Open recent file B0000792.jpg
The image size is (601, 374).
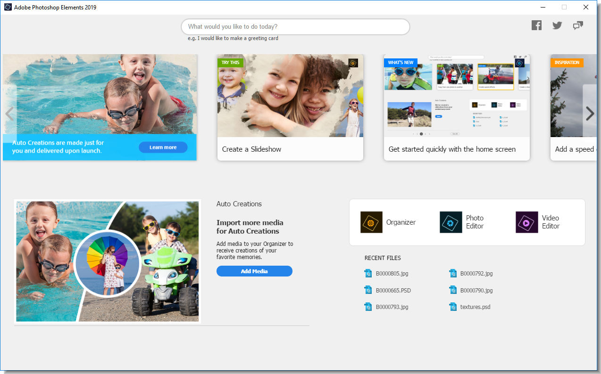(471, 273)
